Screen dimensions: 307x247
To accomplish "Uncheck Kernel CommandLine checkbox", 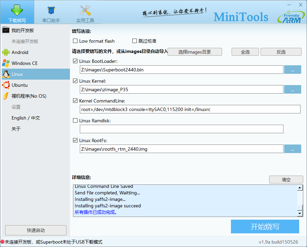I will coord(75,100).
